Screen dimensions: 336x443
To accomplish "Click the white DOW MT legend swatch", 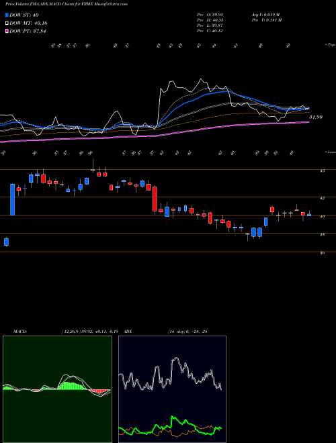I will click(x=7, y=23).
